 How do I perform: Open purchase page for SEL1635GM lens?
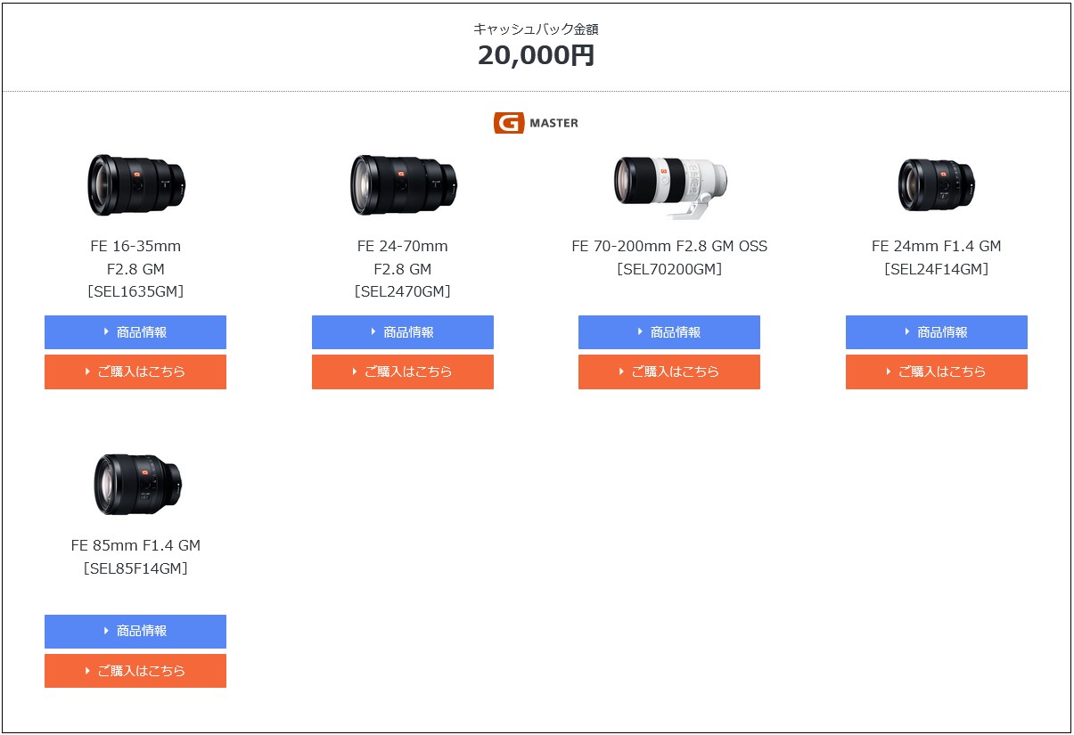pos(135,372)
